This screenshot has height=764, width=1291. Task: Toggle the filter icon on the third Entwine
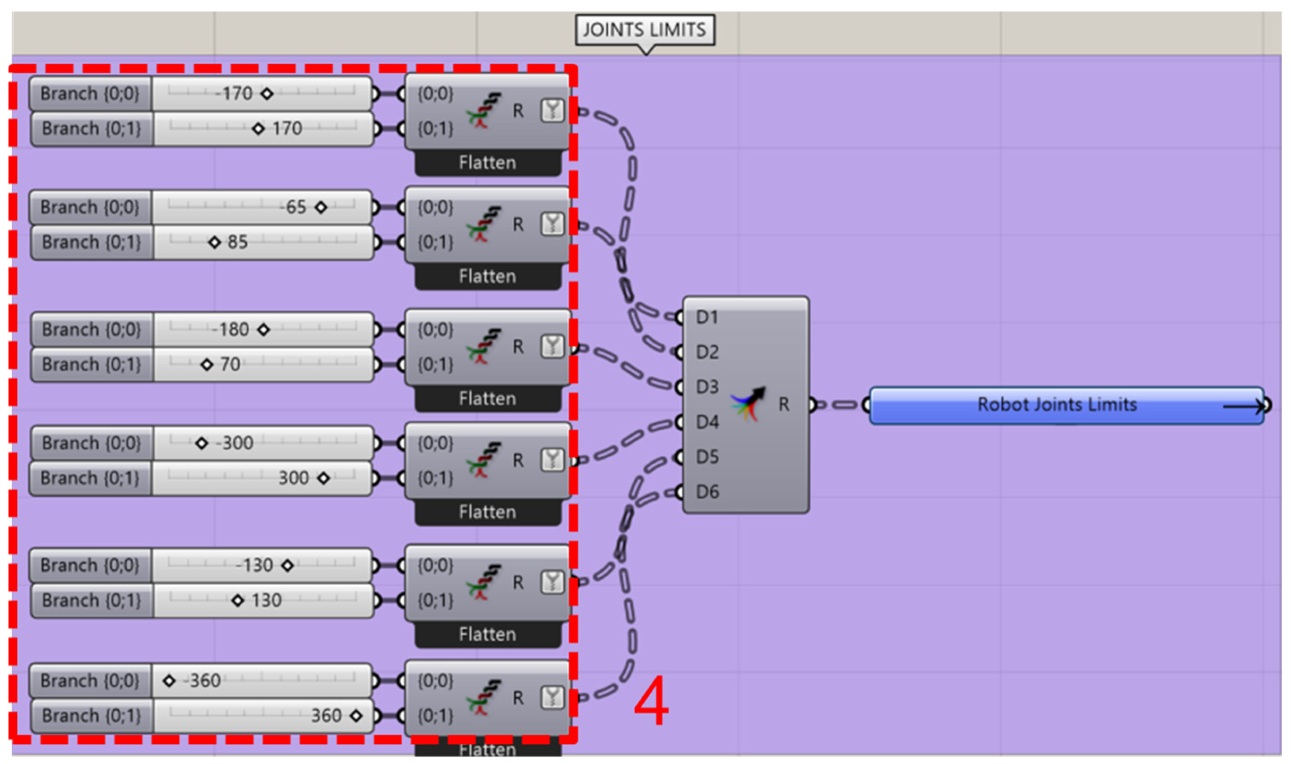coord(552,347)
